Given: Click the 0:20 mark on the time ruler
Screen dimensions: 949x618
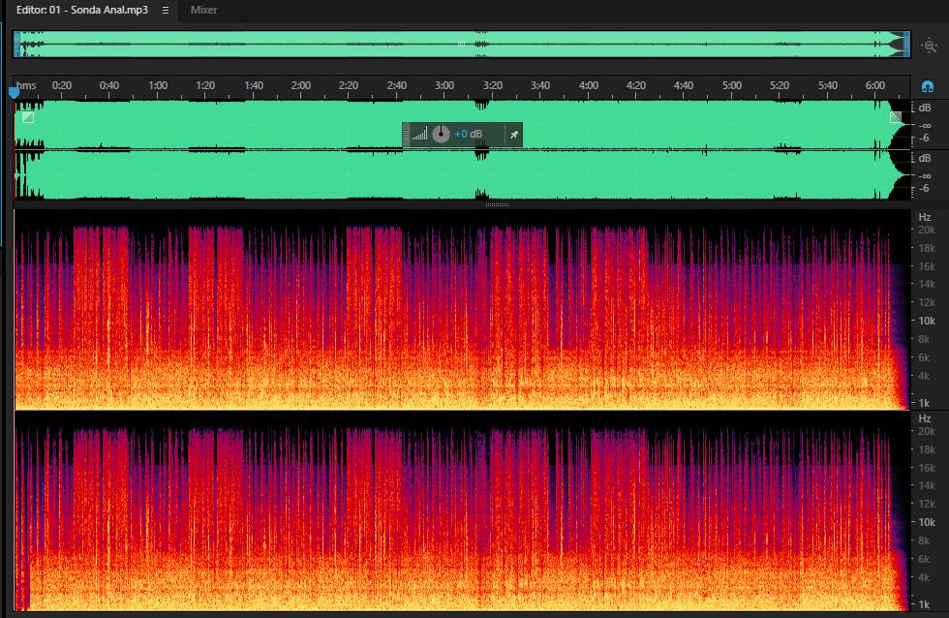Looking at the screenshot, I should pos(62,85).
